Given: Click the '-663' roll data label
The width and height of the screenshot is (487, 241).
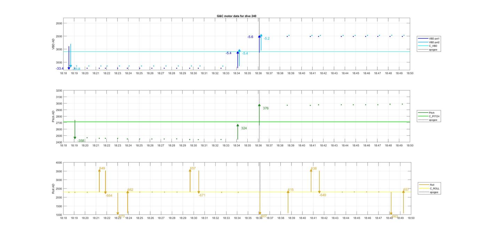Looking at the screenshot, I should coord(394,216).
